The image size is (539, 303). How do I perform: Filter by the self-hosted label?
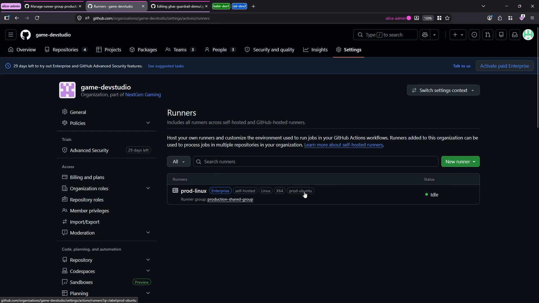click(245, 191)
